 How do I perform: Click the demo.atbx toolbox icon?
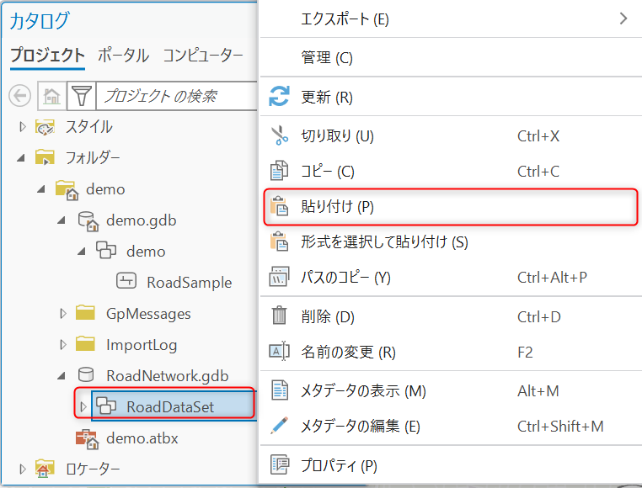point(87,439)
